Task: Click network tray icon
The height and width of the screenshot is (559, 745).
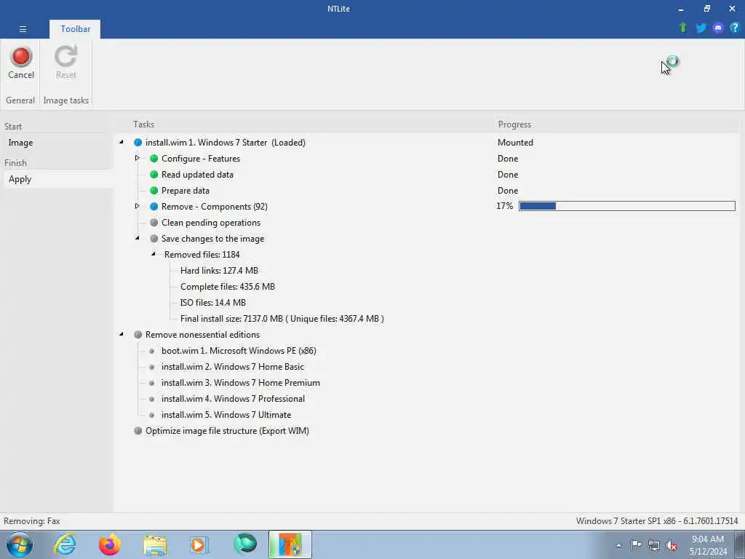Action: point(654,545)
